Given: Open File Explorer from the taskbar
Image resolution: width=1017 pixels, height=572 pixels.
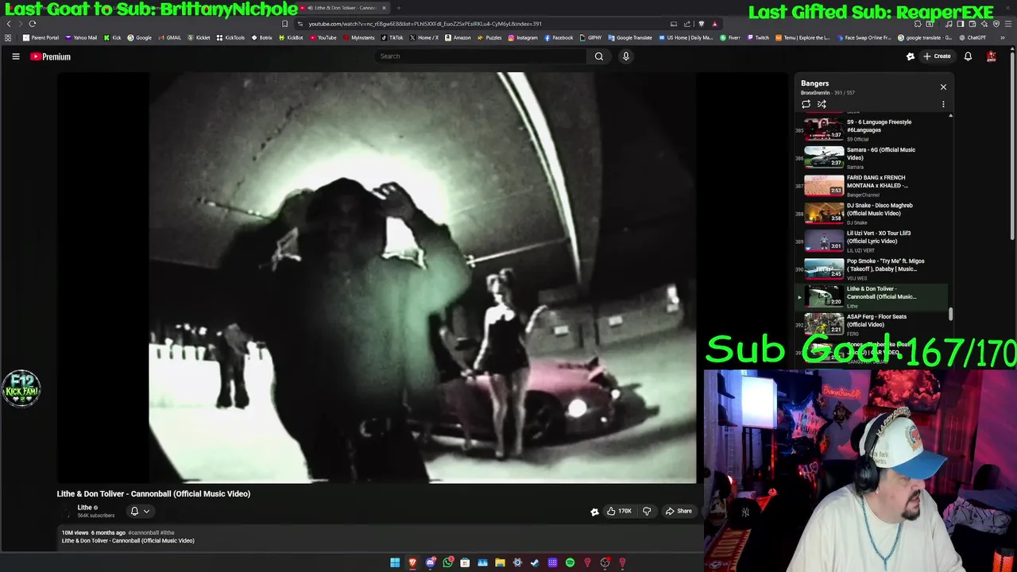Looking at the screenshot, I should (500, 562).
